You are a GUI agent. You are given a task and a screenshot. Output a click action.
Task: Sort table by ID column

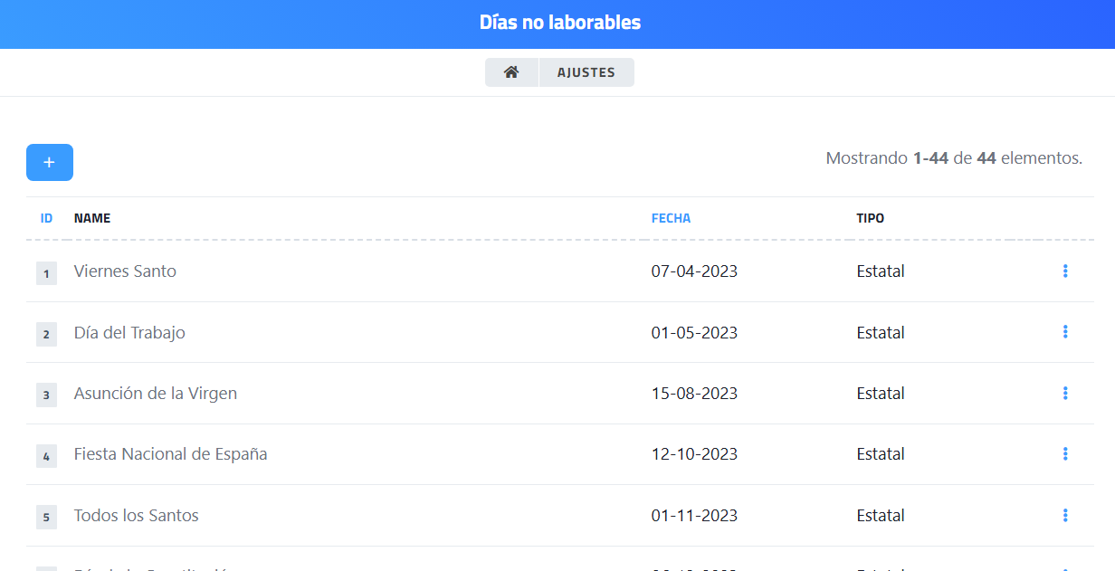[46, 218]
